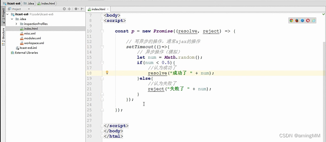Image resolution: width=326 pixels, height=142 pixels.
Task: Click the scroll from source icon
Action: (x=64, y=9)
